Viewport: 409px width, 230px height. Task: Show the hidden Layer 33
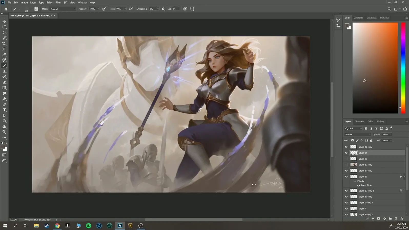point(346,159)
